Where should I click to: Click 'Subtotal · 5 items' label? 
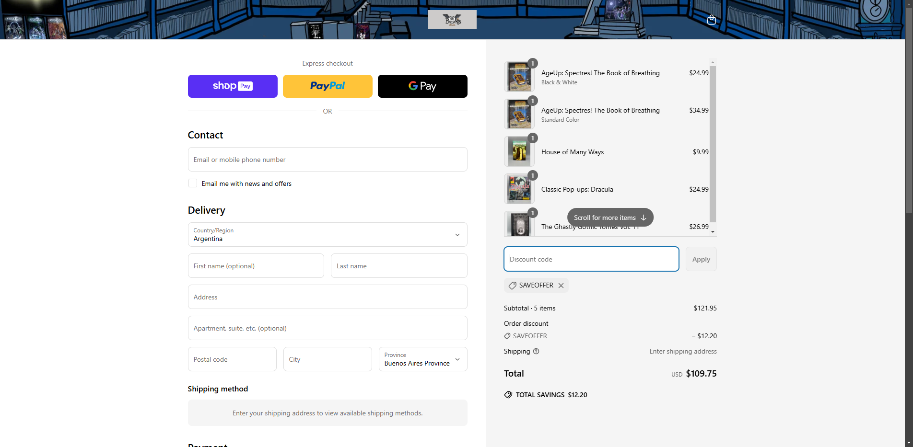[530, 308]
